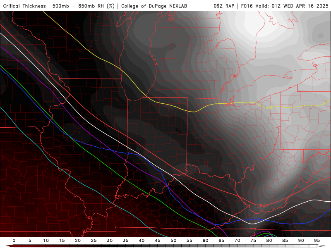Click the colorbar scale label "80"
The image size is (331, 248).
[269, 241]
